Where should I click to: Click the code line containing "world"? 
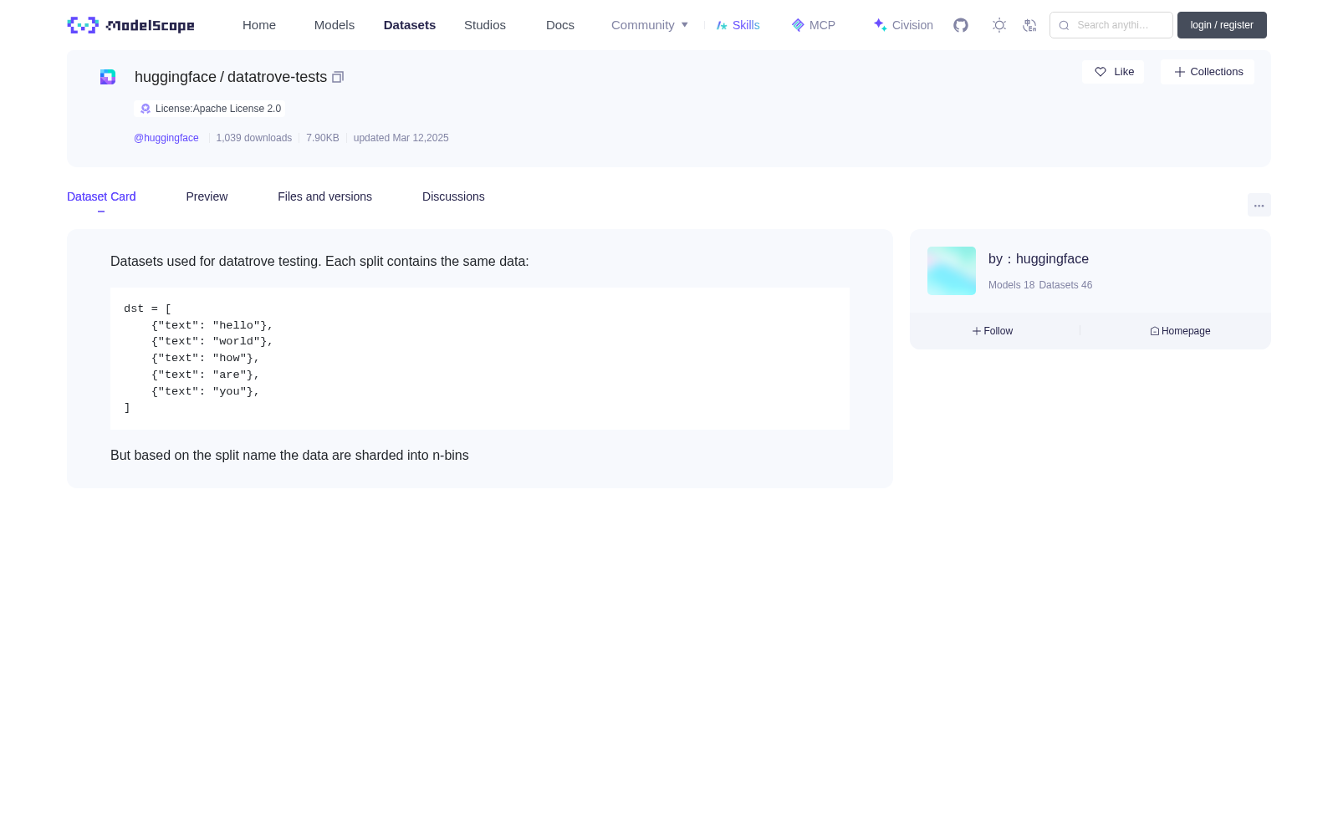point(212,341)
